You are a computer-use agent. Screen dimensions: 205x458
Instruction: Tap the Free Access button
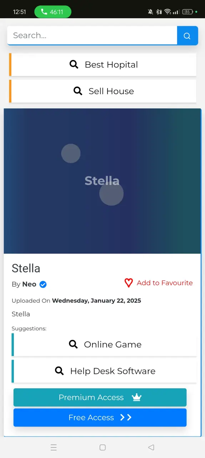click(x=100, y=418)
